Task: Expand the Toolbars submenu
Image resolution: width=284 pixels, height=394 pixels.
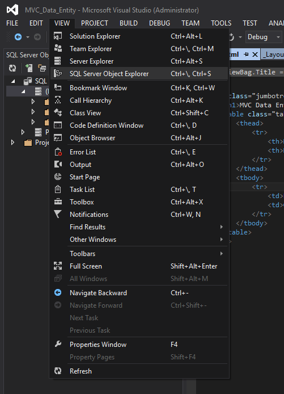Action: point(221,254)
